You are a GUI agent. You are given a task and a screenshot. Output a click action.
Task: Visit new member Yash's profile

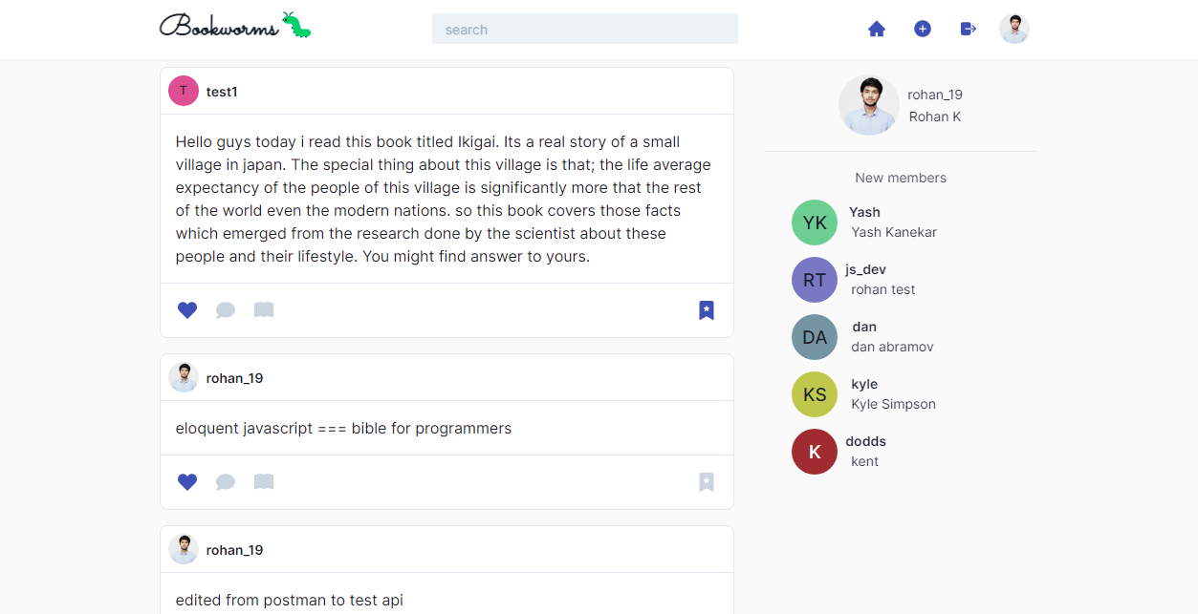coord(864,212)
